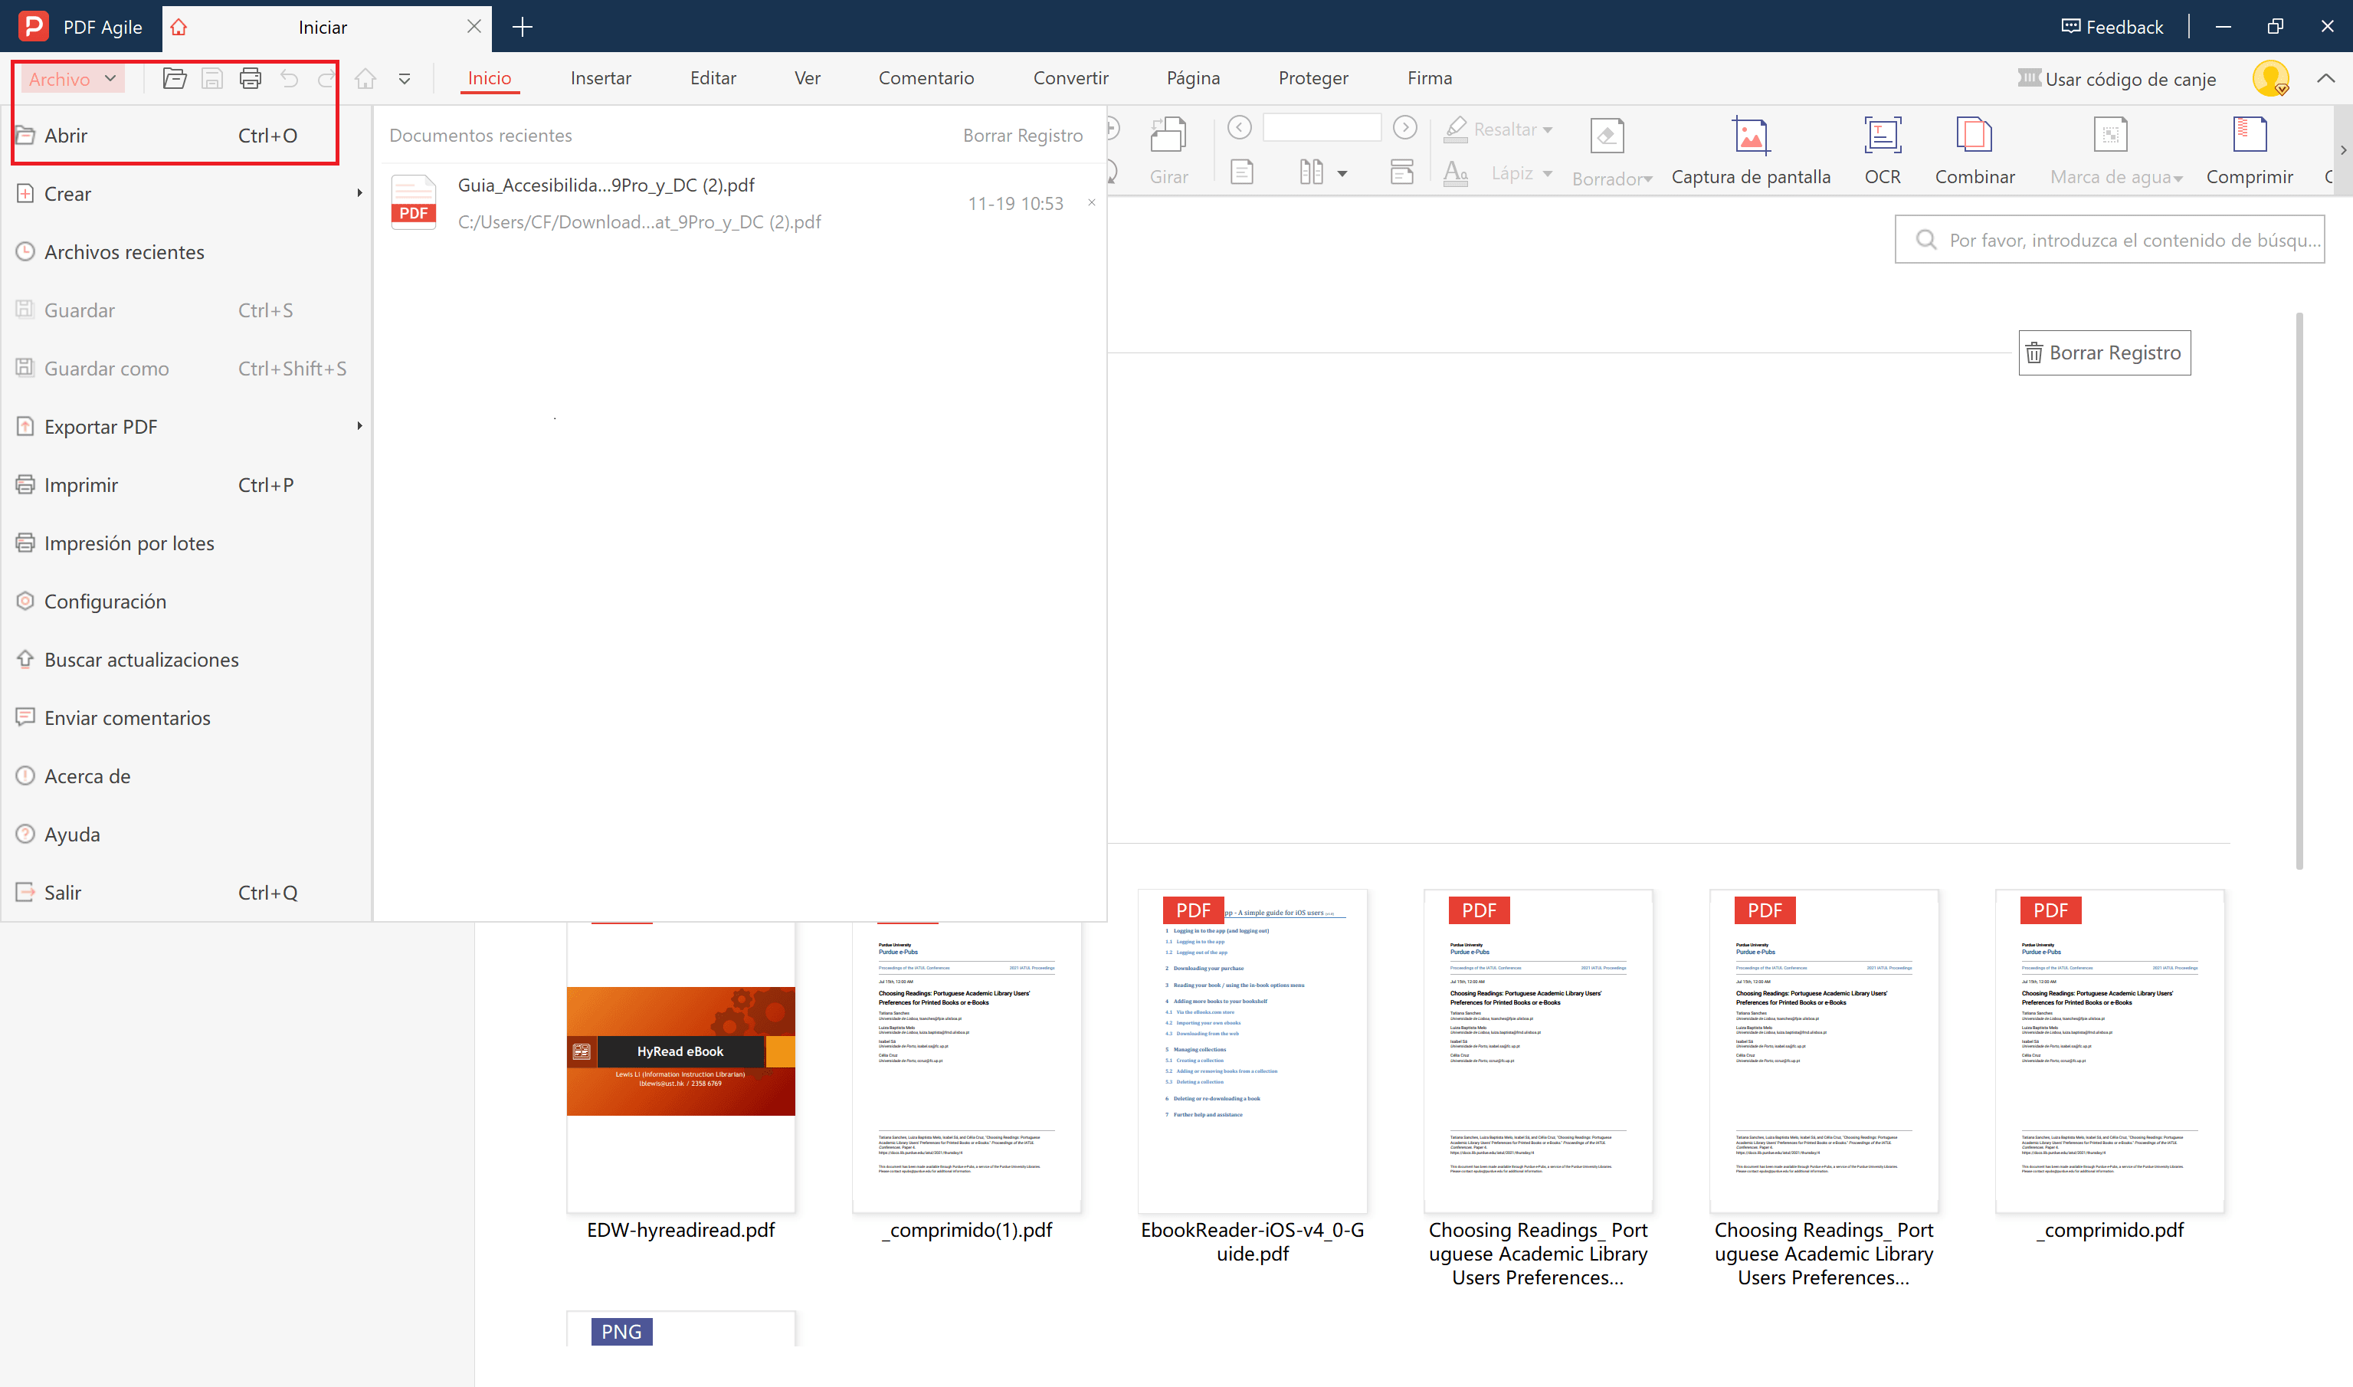Click the Comprimir icon
The width and height of the screenshot is (2353, 1387).
(x=2248, y=136)
